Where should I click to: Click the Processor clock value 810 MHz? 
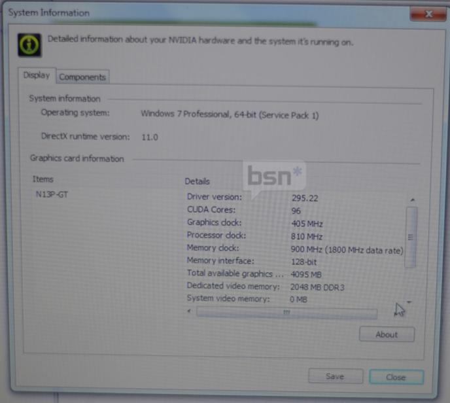307,237
